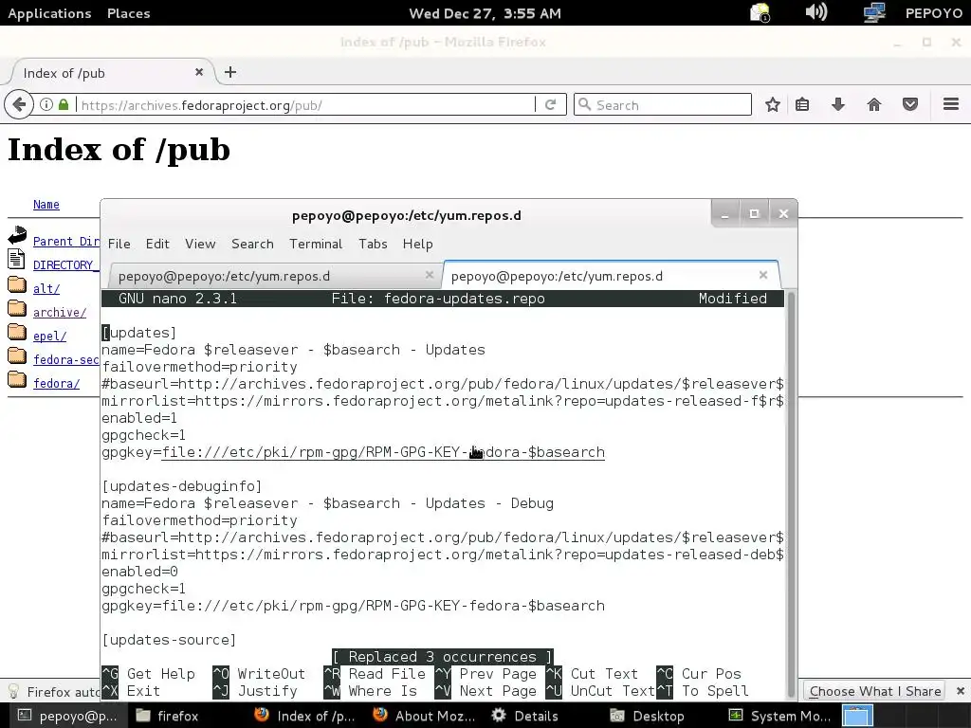Click 'Choose What I Share' button

tap(874, 691)
